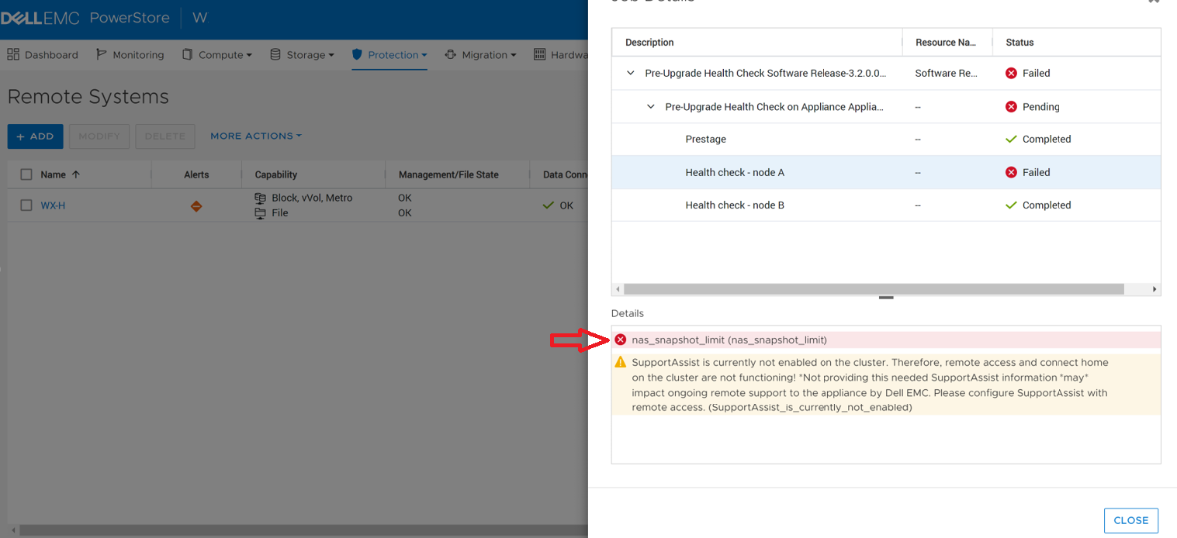Toggle the select-all checkbox in table header
Viewport: 1177px width, 538px height.
point(26,174)
